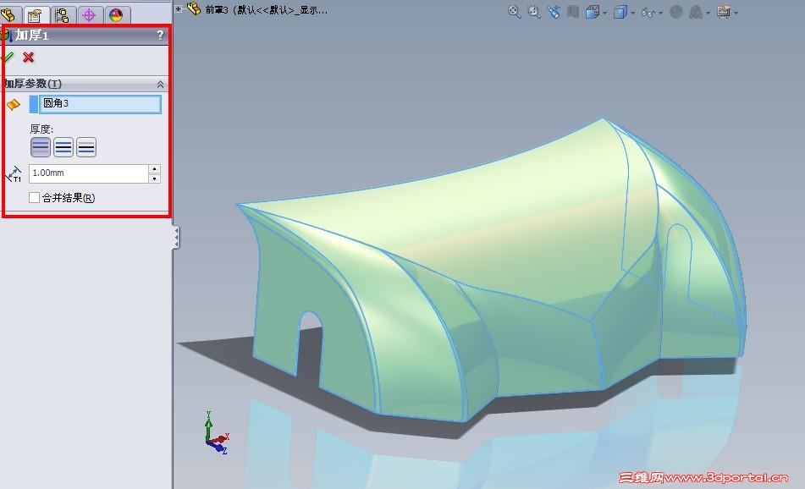This screenshot has width=805, height=489.
Task: Click the T1 thickness dimension icon
Action: [x=14, y=174]
